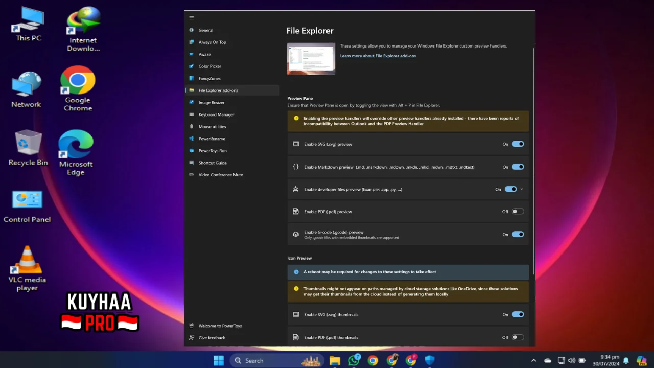Click the Welcome to PowerToys icon
The width and height of the screenshot is (654, 368).
pos(192,326)
